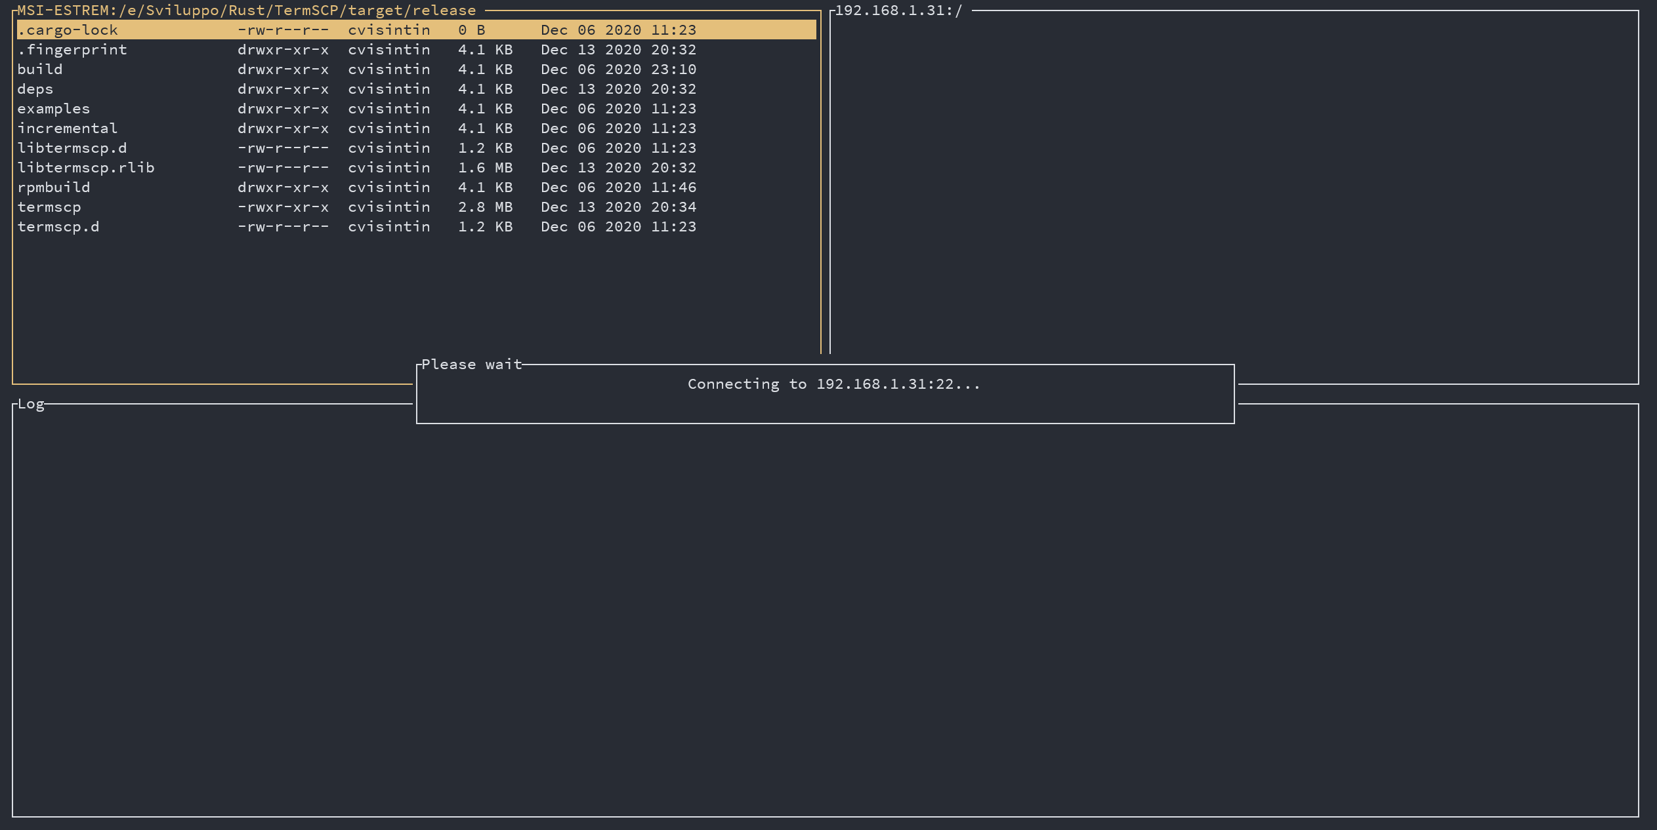Image resolution: width=1657 pixels, height=830 pixels.
Task: Select the incremental directory entry
Action: [68, 128]
